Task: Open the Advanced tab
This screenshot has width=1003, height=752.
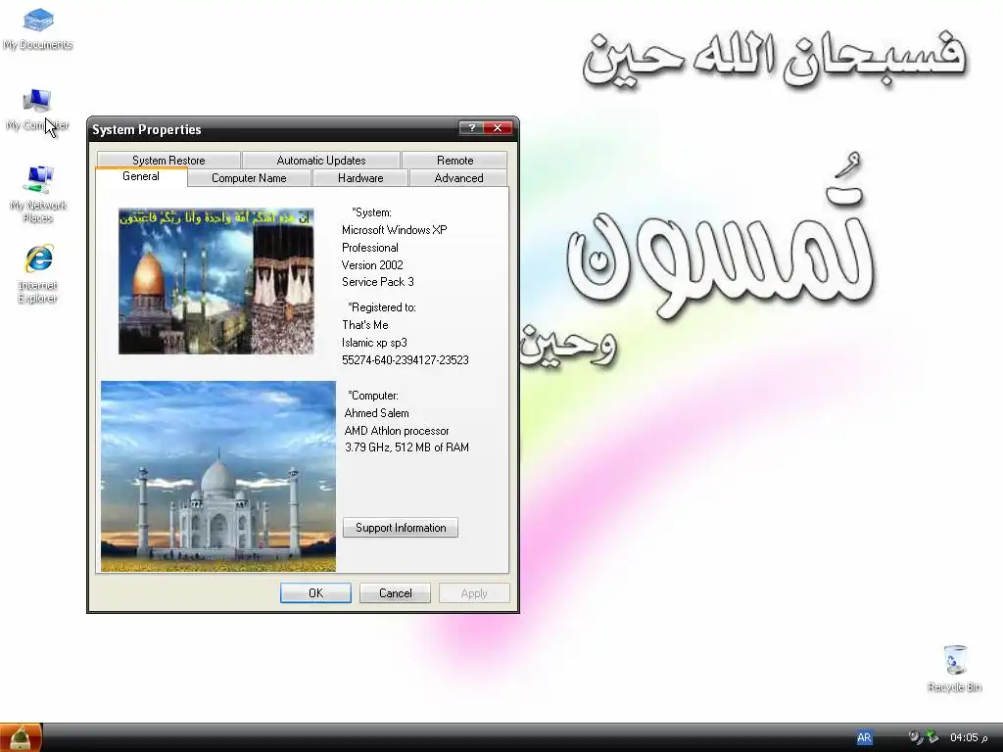Action: coord(458,178)
